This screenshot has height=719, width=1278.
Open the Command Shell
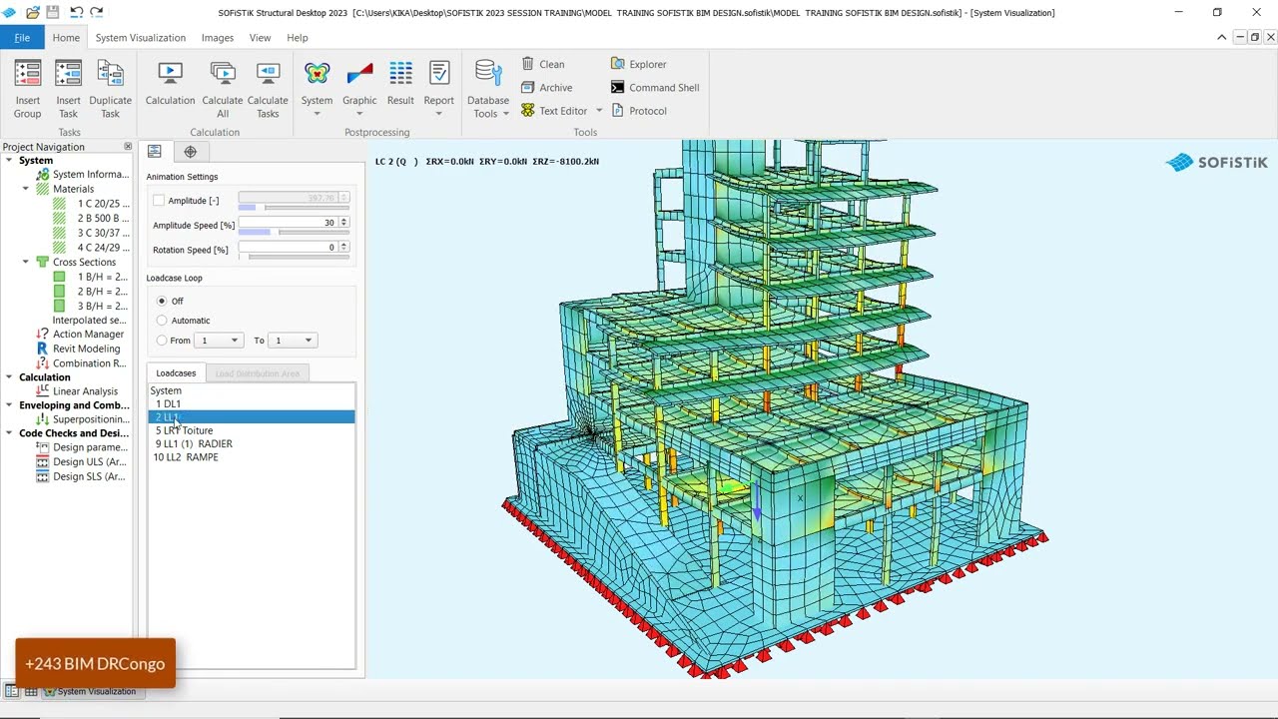[x=655, y=87]
